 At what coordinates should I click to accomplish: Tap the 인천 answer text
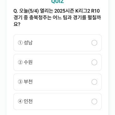pos(28,101)
